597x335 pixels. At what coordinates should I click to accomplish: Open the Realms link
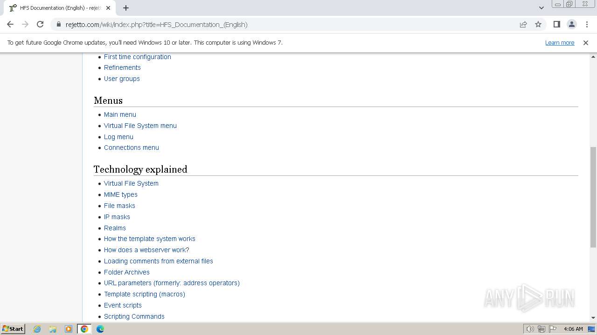[x=115, y=228]
